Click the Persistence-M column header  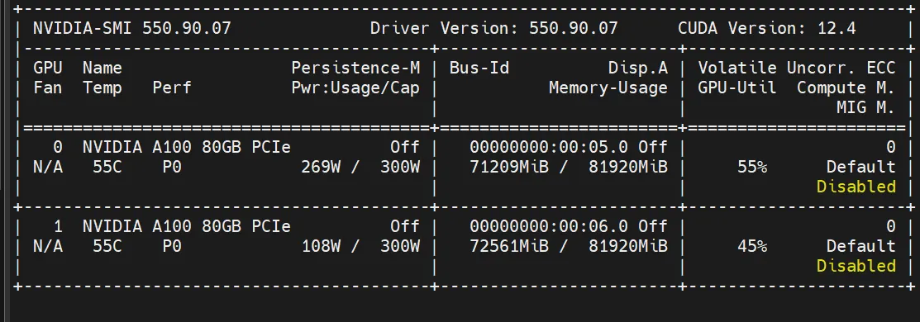click(355, 68)
